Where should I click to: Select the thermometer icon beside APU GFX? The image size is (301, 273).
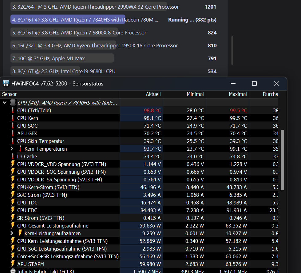pos(13,133)
